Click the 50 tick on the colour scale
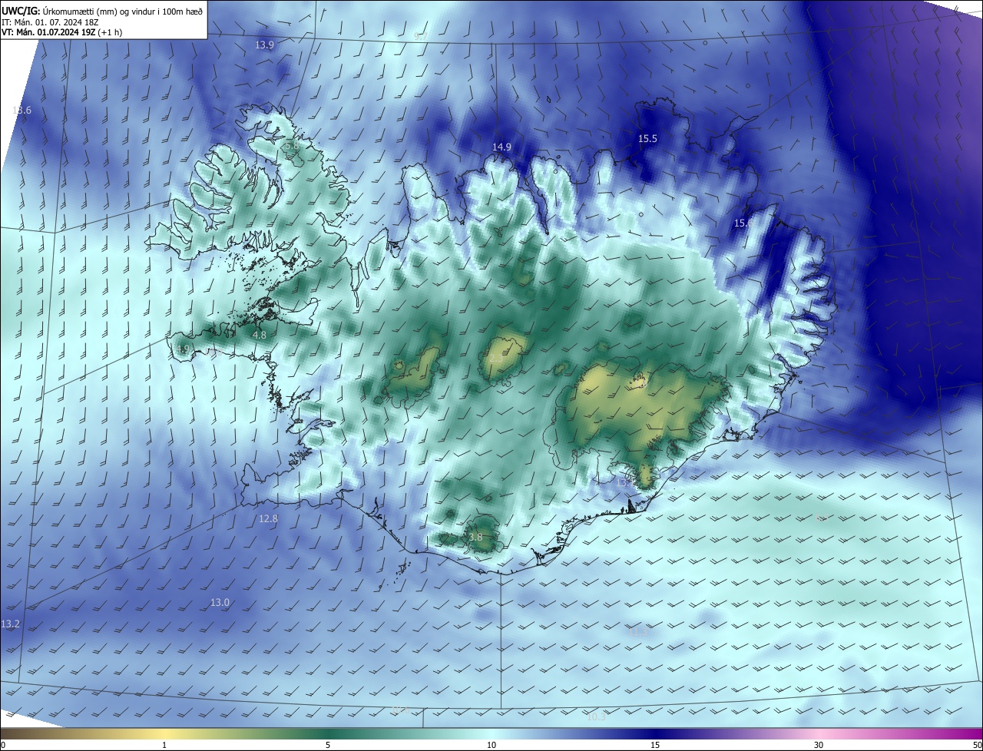Image resolution: width=983 pixels, height=751 pixels. click(977, 745)
